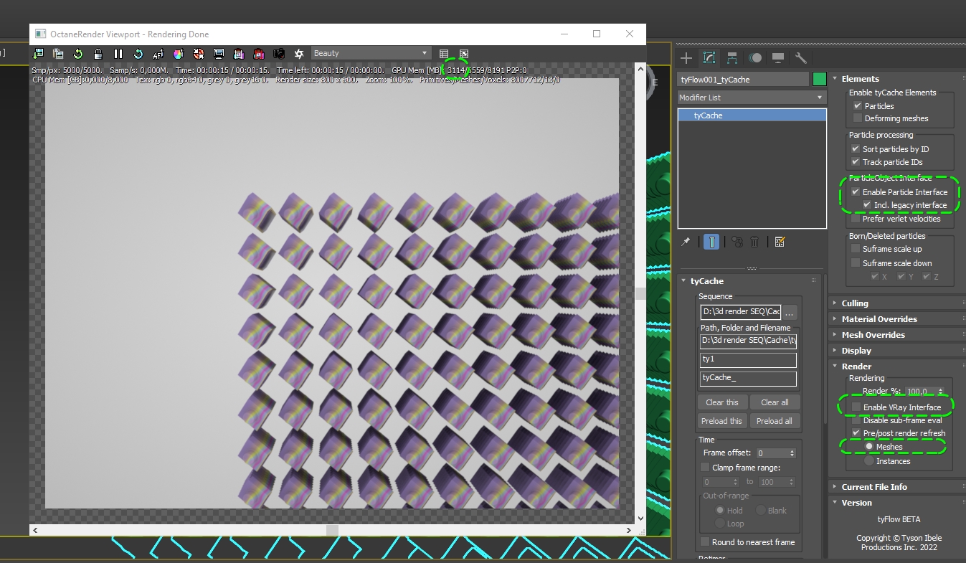
Task: Select the Instances radio button
Action: click(x=869, y=461)
